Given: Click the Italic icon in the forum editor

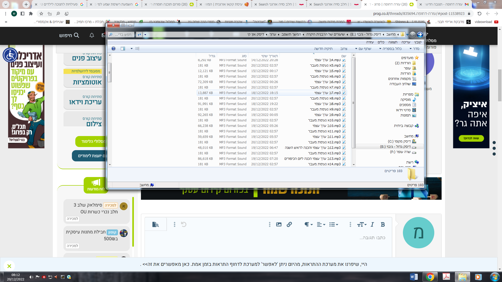Looking at the screenshot, I should 372,225.
